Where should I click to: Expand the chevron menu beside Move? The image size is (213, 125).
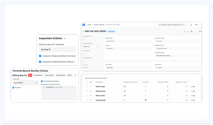tap(75, 75)
